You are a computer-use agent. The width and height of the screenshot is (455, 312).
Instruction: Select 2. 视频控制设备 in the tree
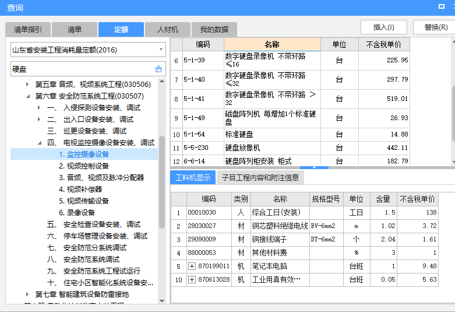84,166
